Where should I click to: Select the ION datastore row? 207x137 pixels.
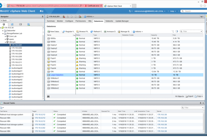[125, 72]
